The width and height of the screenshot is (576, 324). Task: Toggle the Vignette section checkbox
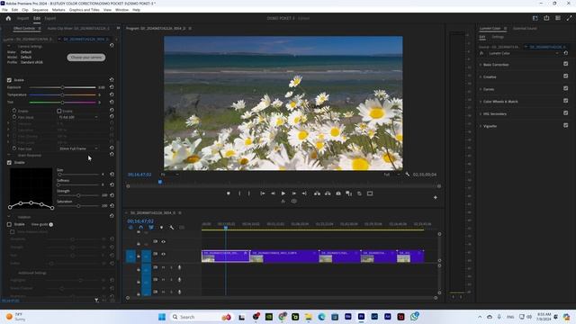[x=566, y=125]
